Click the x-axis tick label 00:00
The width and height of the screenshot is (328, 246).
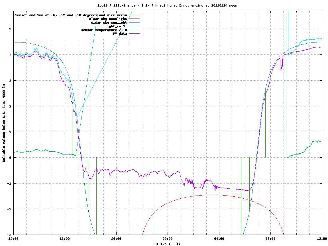168,239
